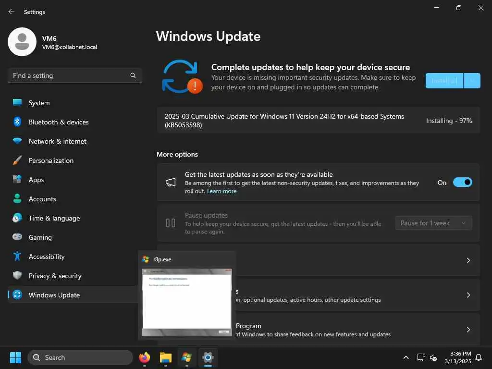
Task: Click the back arrow in Settings header
Action: 12,12
